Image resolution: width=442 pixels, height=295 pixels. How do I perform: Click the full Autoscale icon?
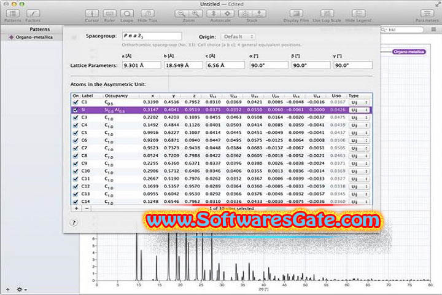[x=228, y=14]
